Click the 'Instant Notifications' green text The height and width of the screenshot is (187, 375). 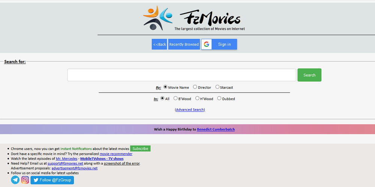point(76,149)
